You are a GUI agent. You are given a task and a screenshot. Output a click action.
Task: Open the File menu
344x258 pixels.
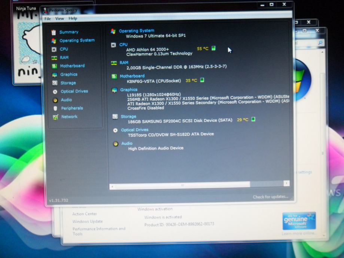tap(48, 19)
